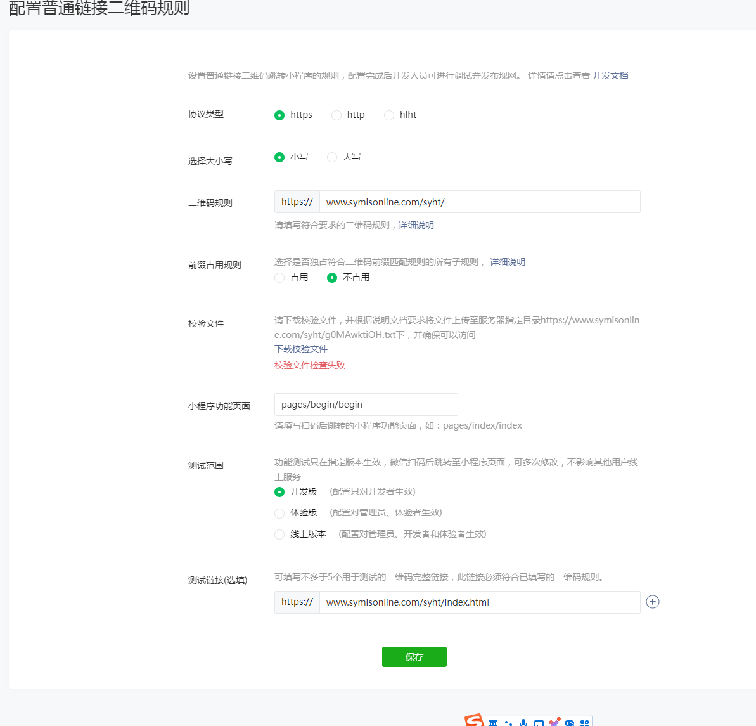
Task: Click the 二维码规则 label
Action: pyautogui.click(x=210, y=203)
